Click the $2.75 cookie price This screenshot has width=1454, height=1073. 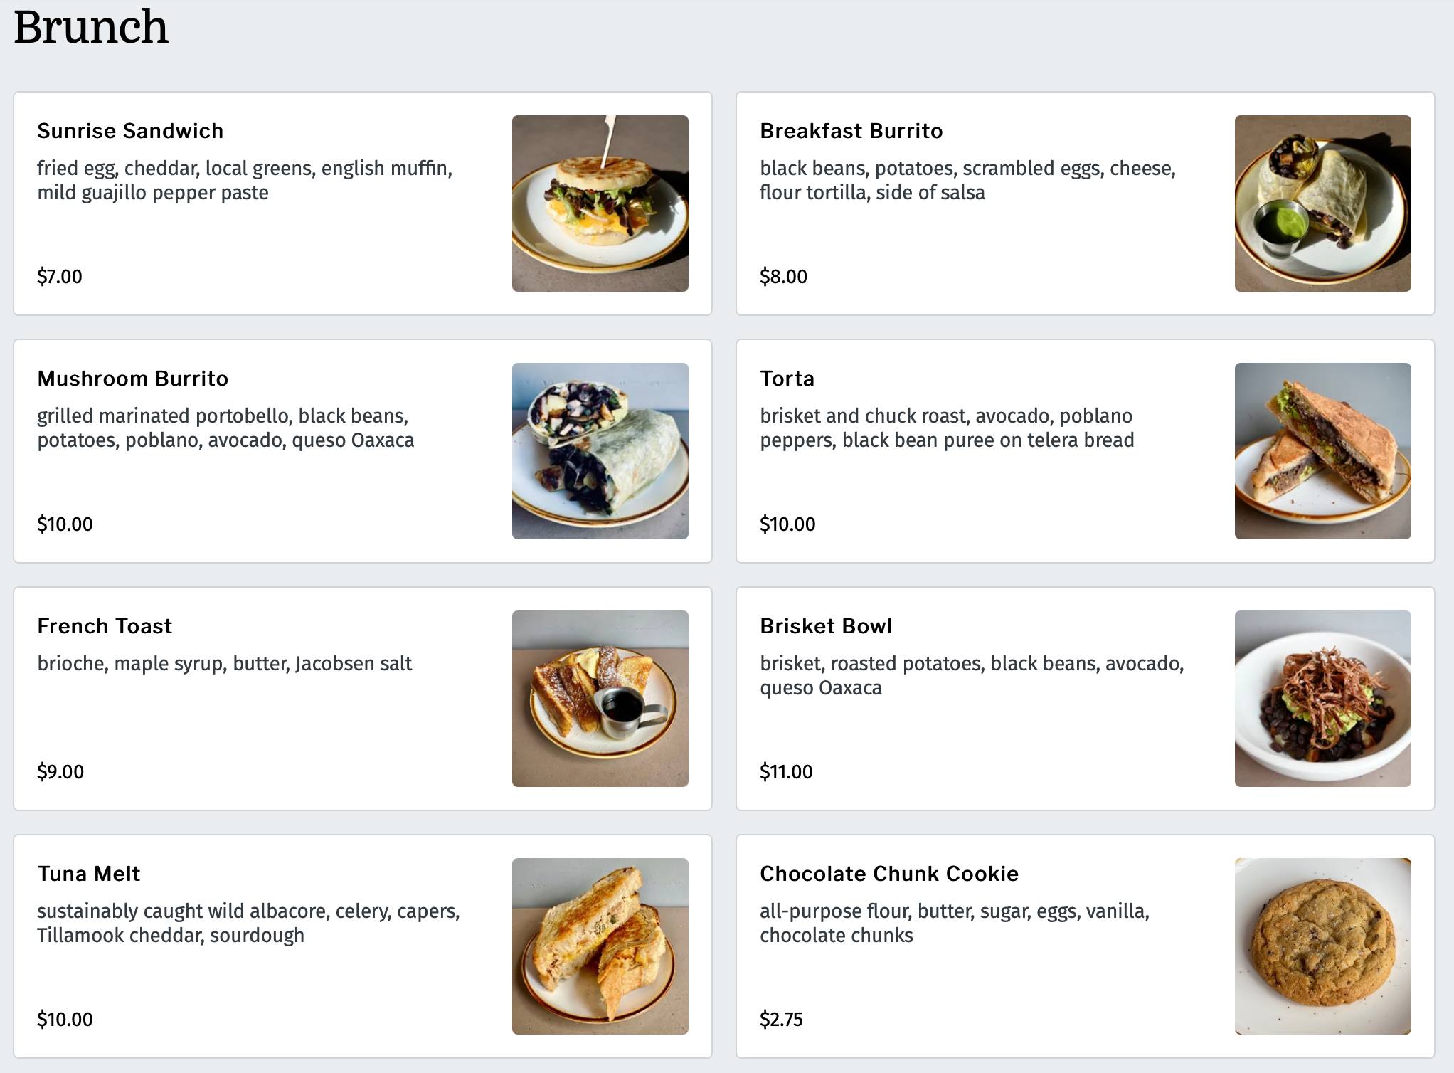point(781,1019)
